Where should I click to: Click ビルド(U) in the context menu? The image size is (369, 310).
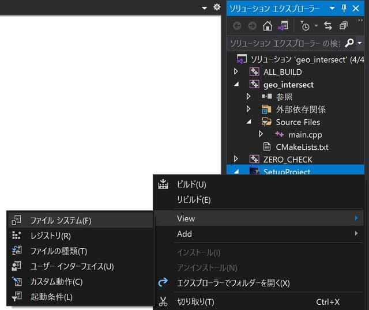(191, 184)
